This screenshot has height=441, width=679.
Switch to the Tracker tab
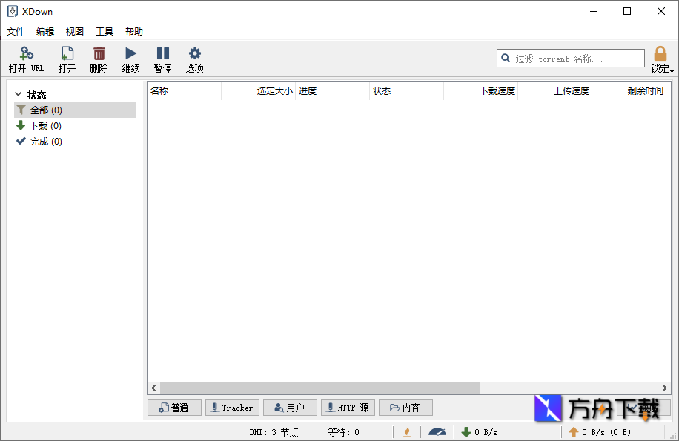coord(232,407)
